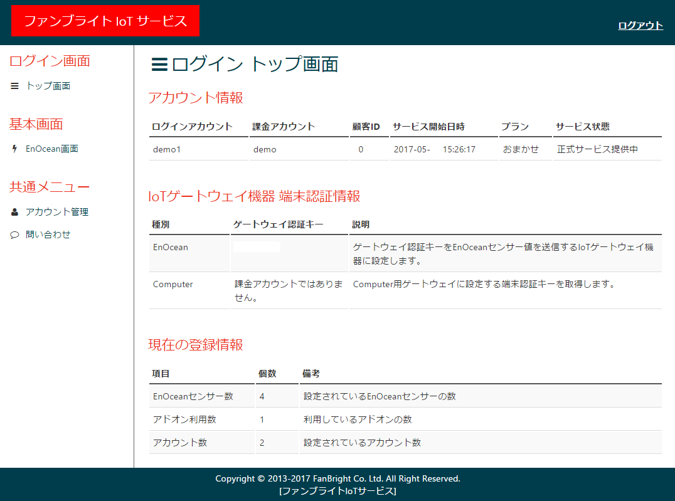
Task: Click the 個数 column header
Action: click(x=267, y=374)
